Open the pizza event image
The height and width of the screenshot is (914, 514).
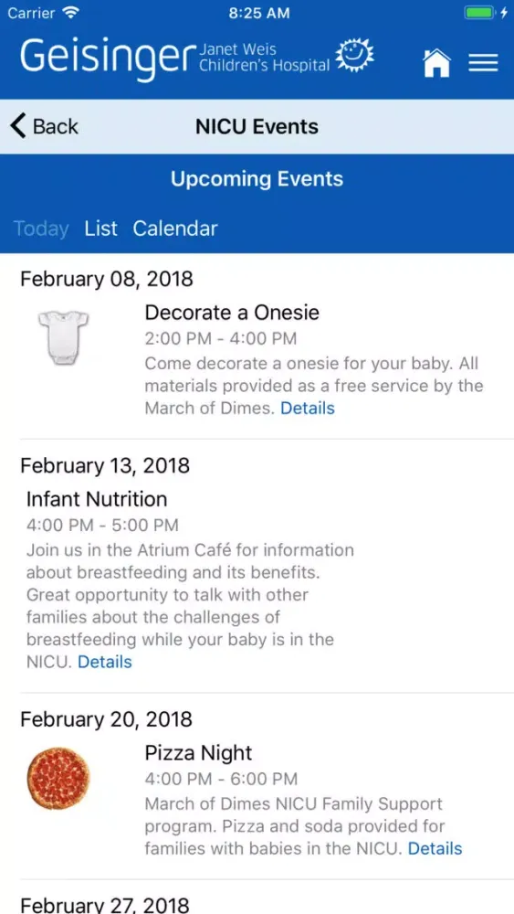[x=58, y=778]
